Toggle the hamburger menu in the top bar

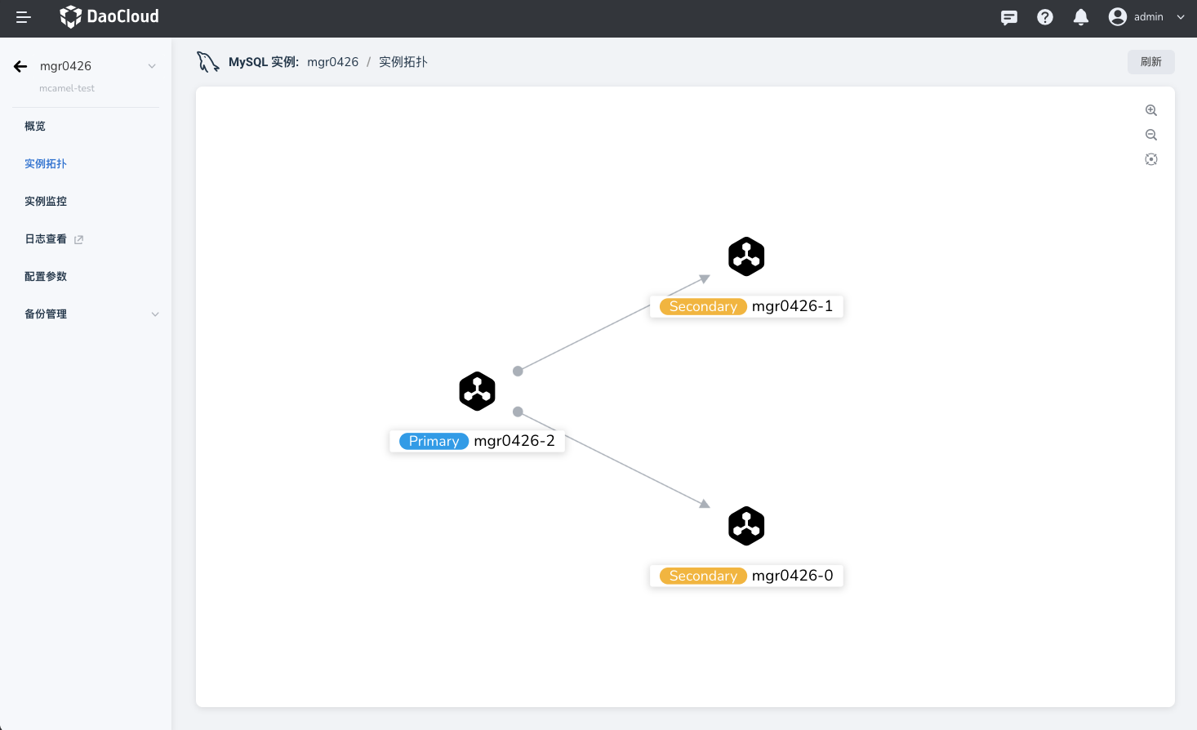tap(23, 17)
